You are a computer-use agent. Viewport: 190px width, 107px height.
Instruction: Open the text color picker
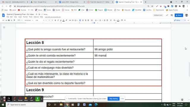click(x=64, y=20)
